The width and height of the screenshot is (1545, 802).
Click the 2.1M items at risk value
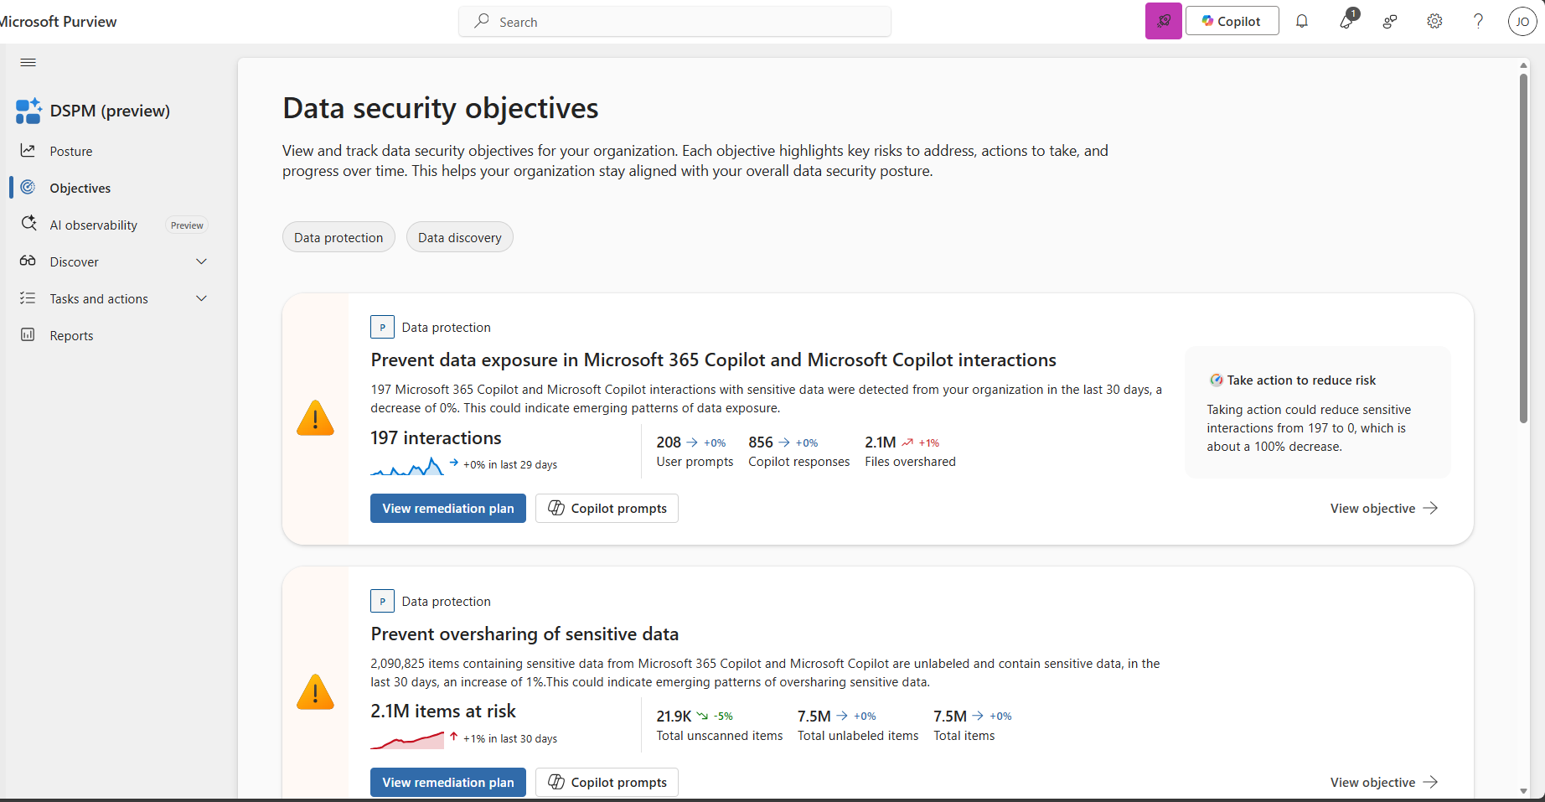pos(443,711)
